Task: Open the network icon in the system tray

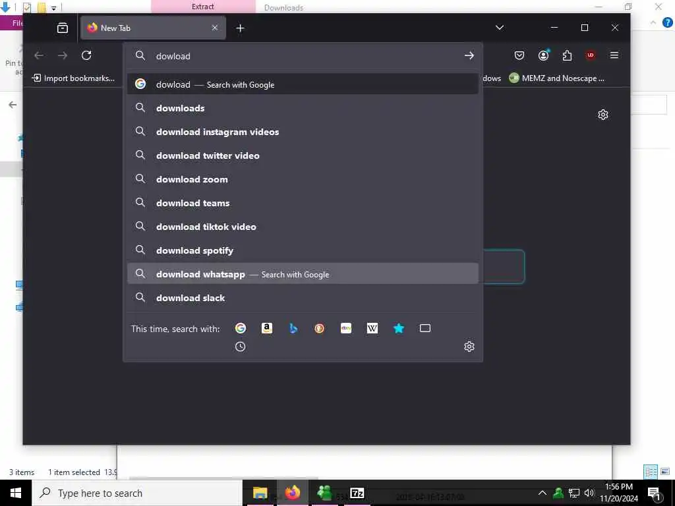Action: (x=574, y=493)
